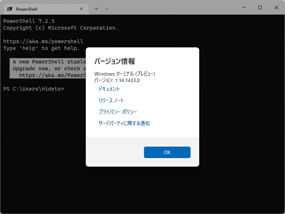The image size is (285, 214).
Task: Maximize the Windows Terminal window
Action: (260, 7)
